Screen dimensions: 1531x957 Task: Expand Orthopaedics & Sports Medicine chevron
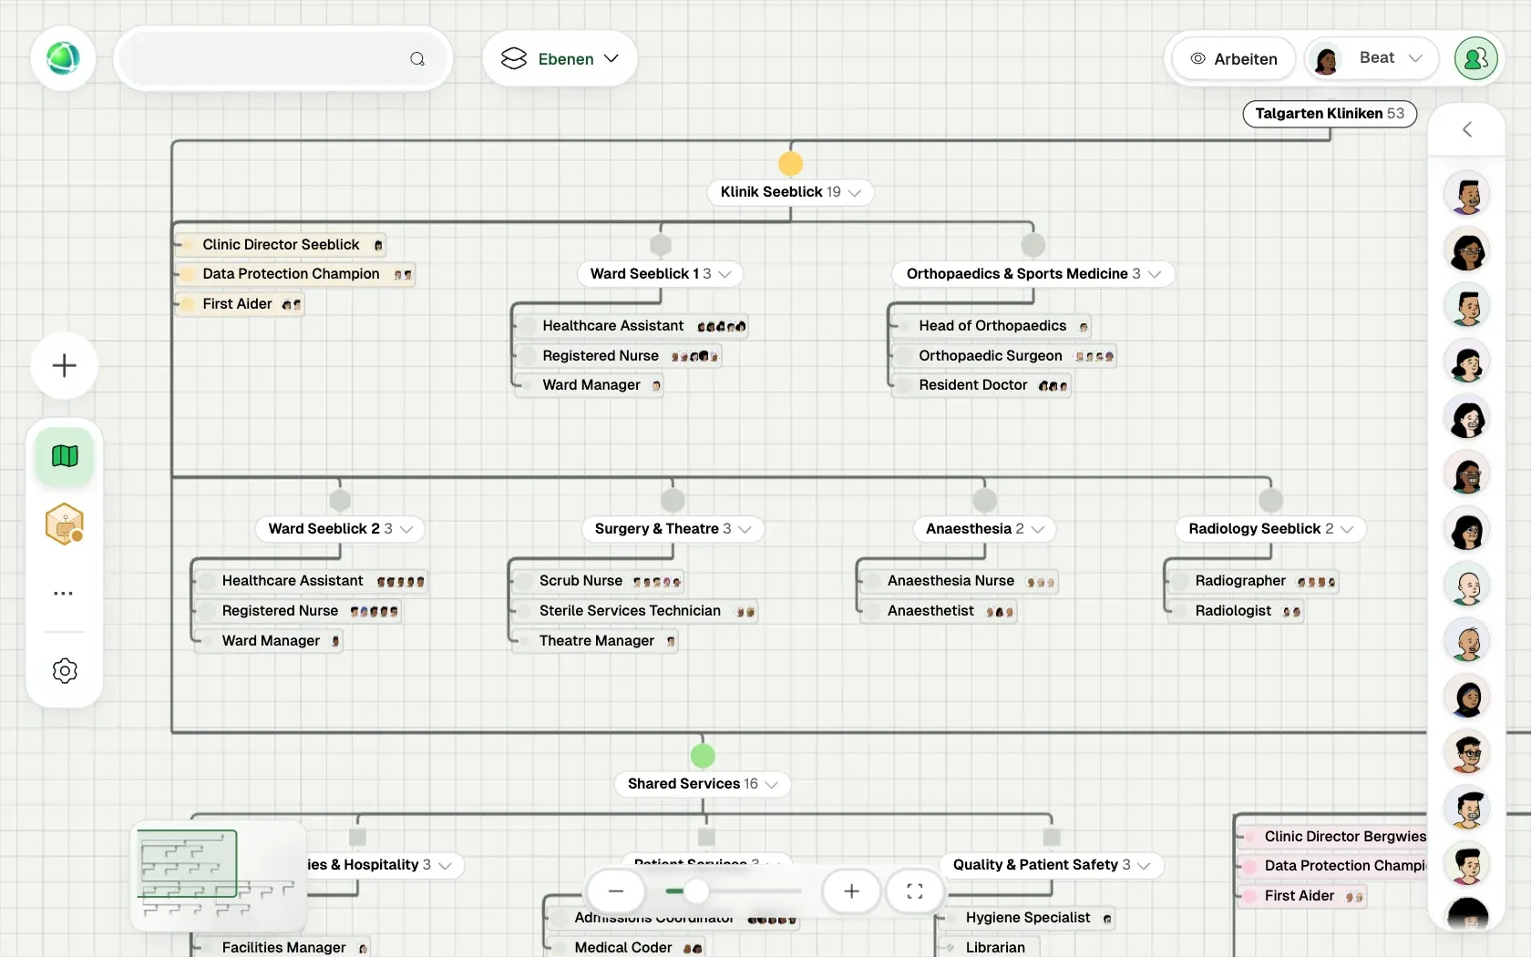pos(1155,274)
